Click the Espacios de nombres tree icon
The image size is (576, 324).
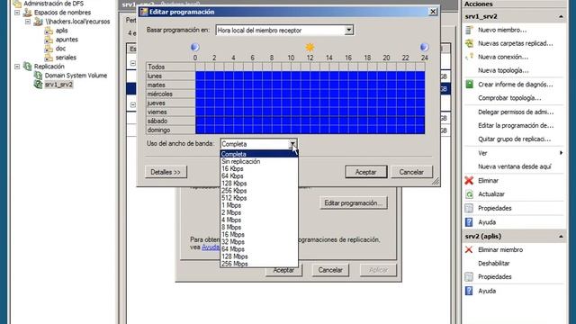tap(27, 13)
